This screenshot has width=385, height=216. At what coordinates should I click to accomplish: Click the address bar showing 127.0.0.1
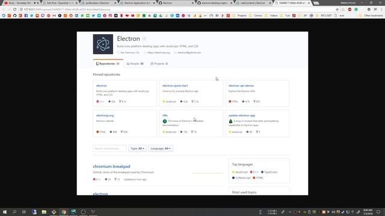(x=177, y=10)
